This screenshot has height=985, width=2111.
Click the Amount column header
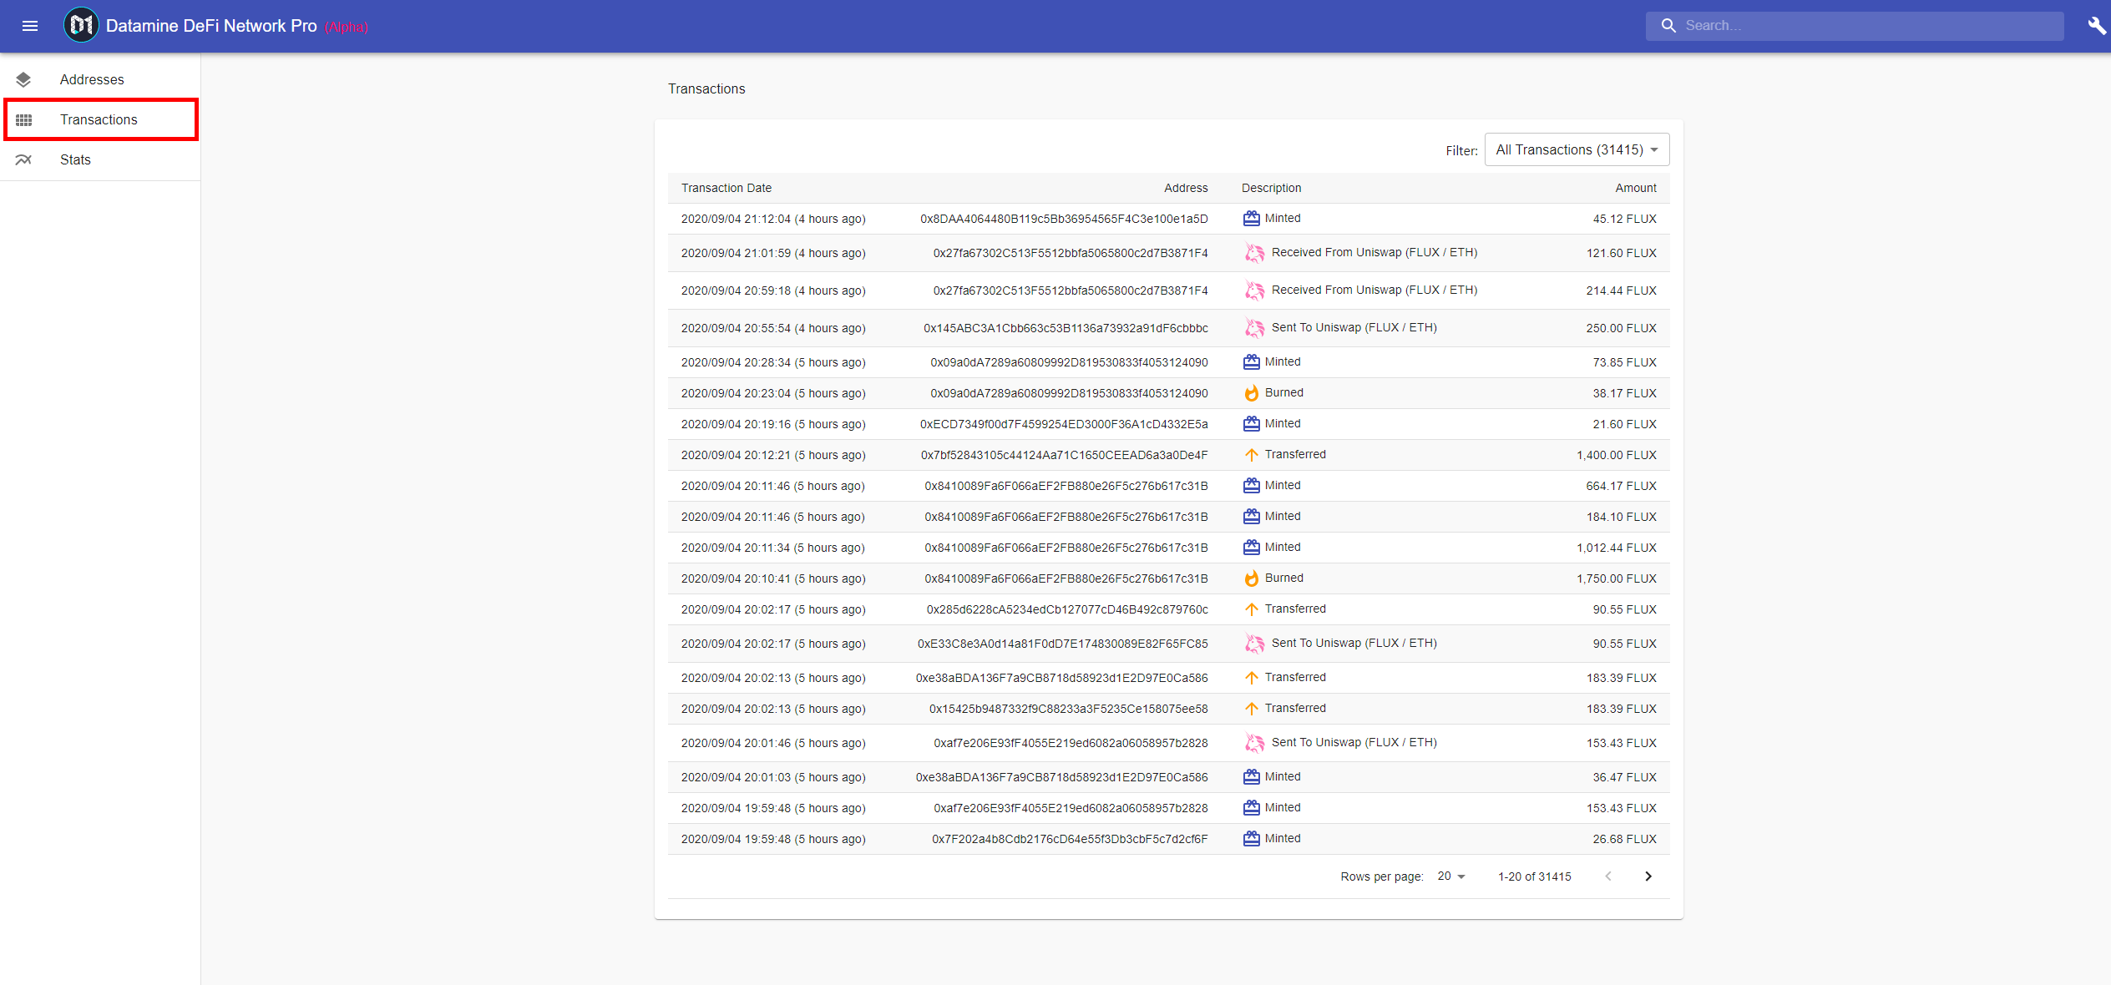click(x=1636, y=188)
